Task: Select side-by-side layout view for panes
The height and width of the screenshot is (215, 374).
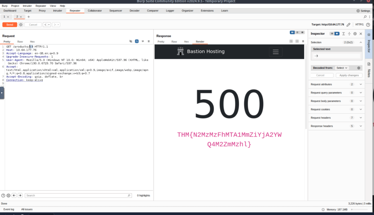Action: (x=292, y=32)
